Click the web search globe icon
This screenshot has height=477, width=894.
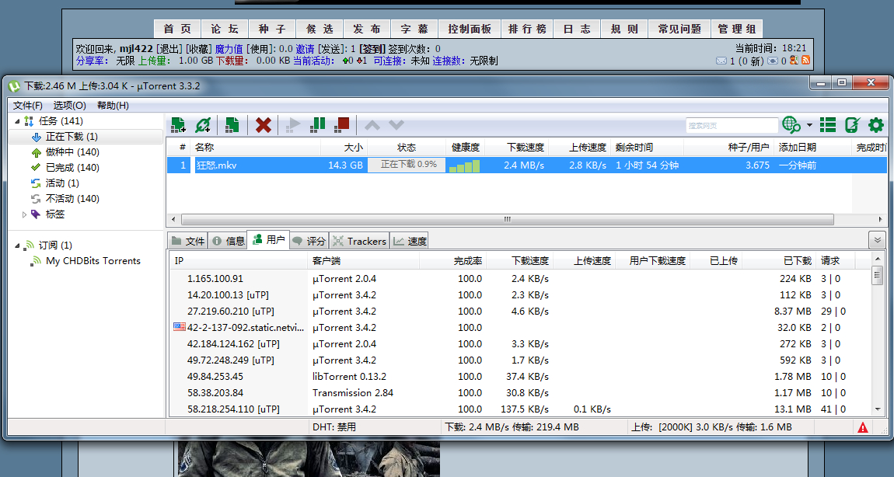coord(791,125)
